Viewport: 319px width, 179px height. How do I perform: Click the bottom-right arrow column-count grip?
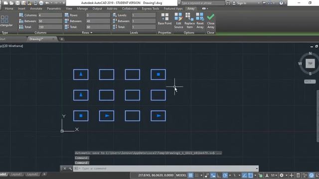click(159, 116)
